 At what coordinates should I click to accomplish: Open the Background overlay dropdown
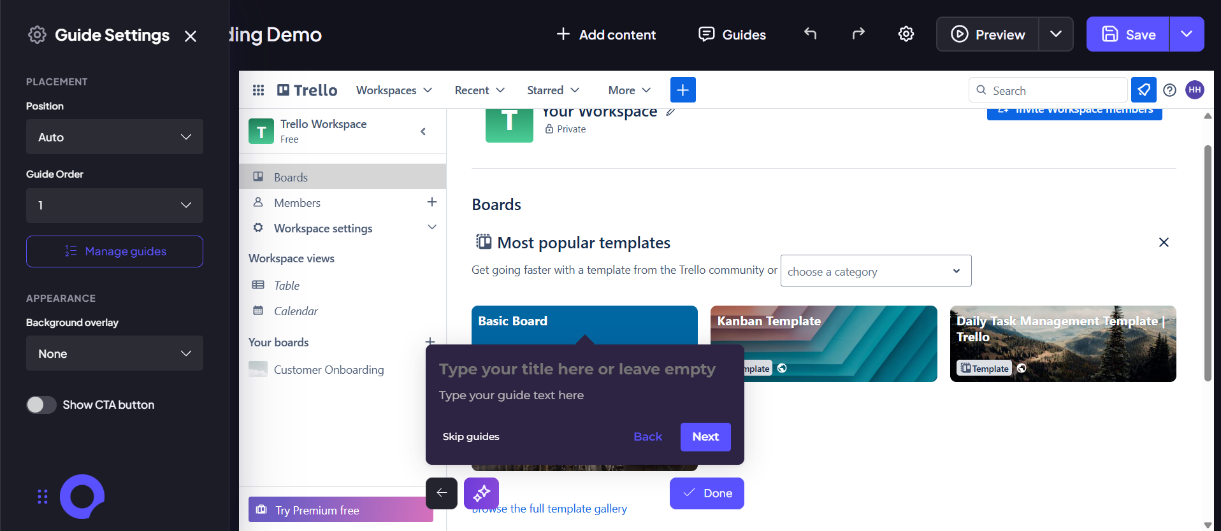tap(115, 353)
